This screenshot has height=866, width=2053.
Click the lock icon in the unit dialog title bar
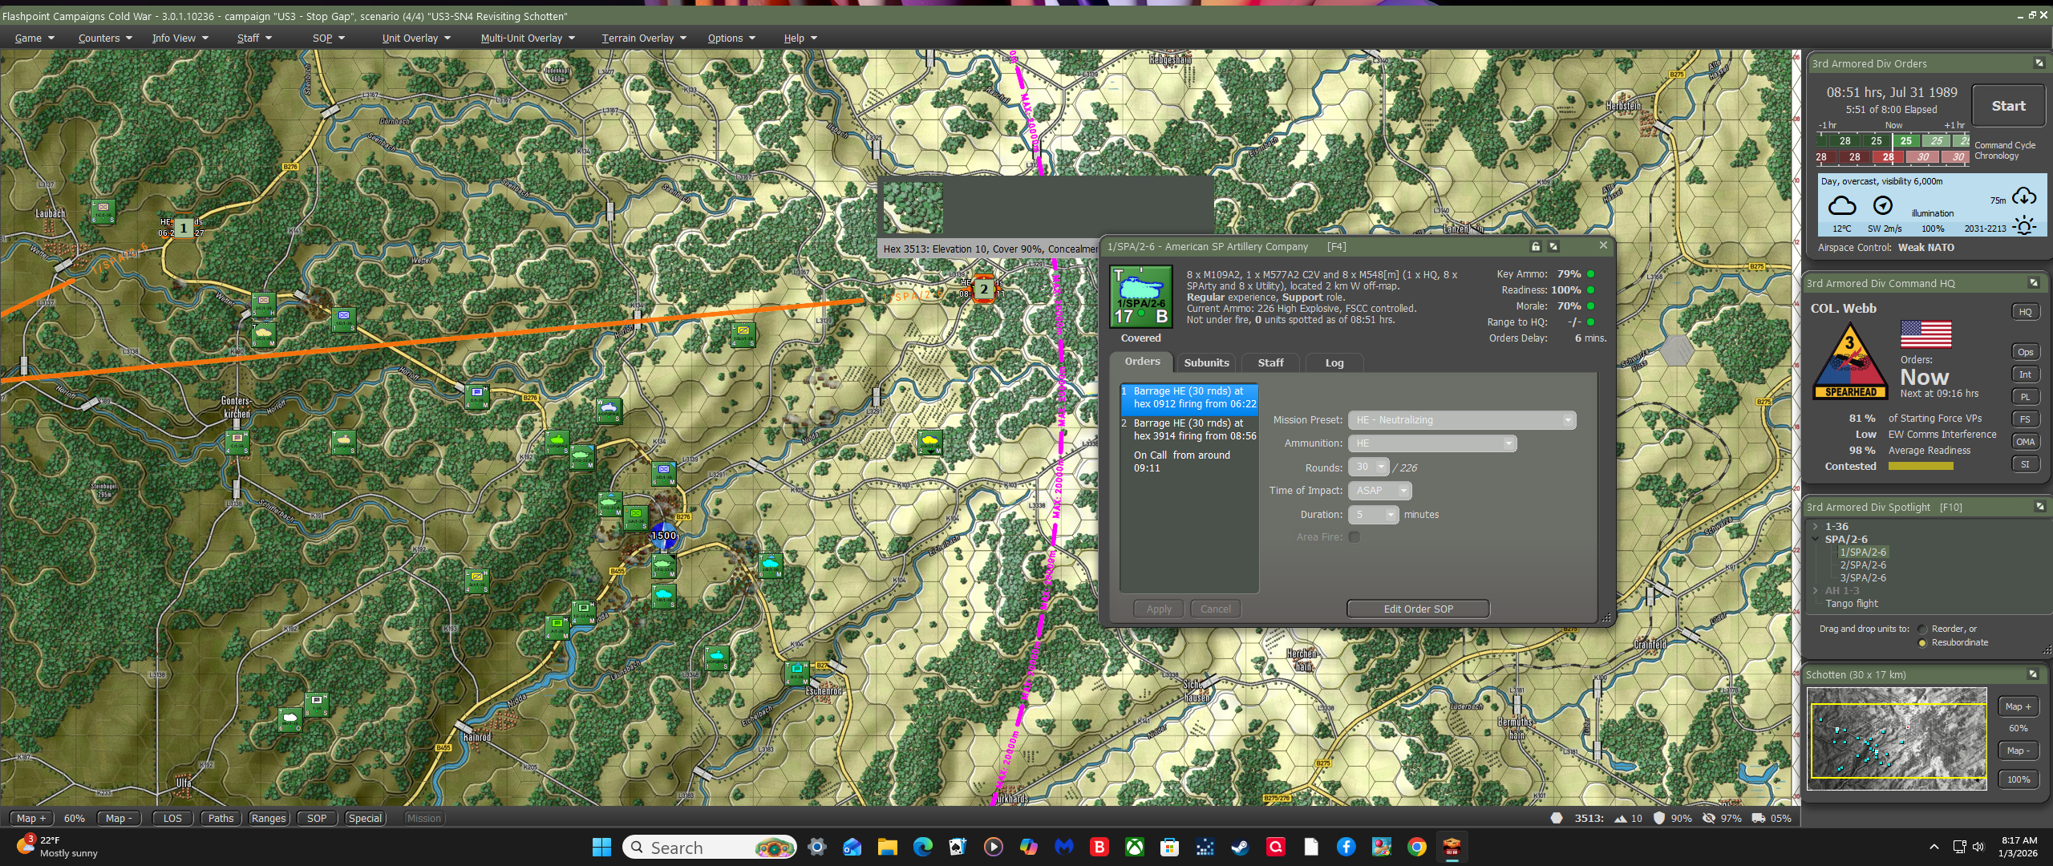coord(1535,247)
